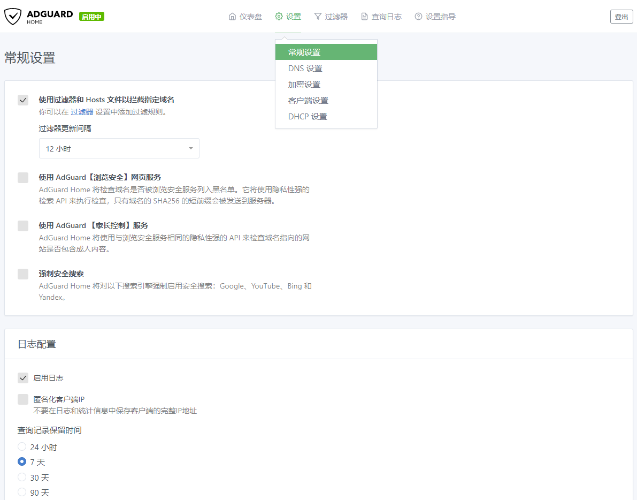Select the 30 天 retention radio button

point(22,477)
